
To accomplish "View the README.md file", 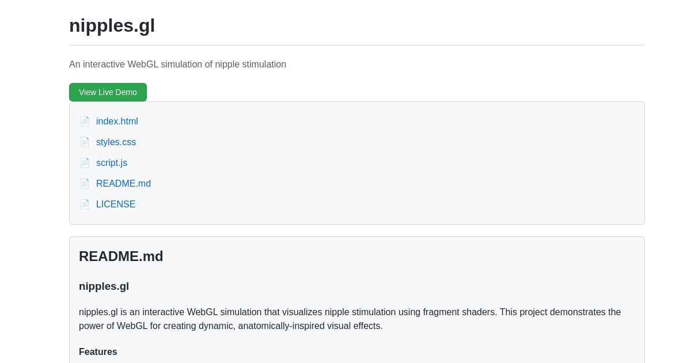I will [123, 183].
